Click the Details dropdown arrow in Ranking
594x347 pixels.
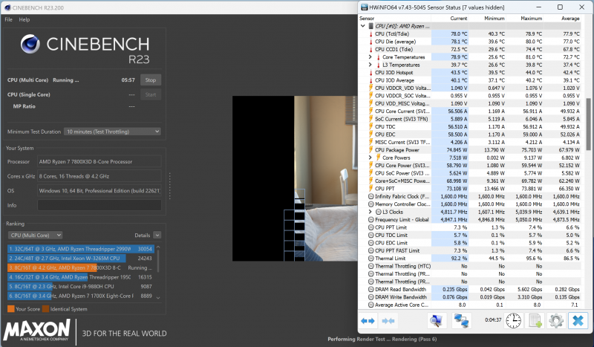click(x=157, y=234)
